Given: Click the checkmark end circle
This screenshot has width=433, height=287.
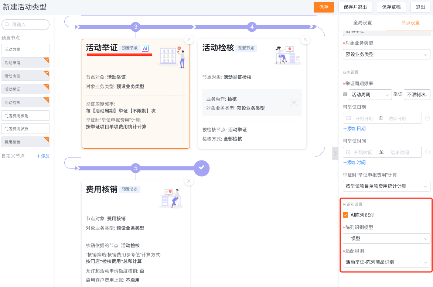Looking at the screenshot, I should pyautogui.click(x=202, y=168).
